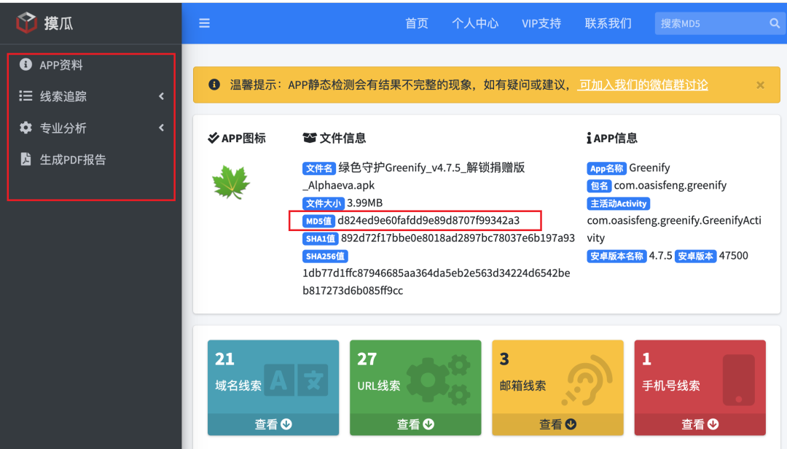Click the 生成PDF报告 file icon

26,159
